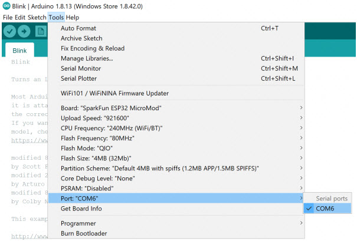The image size is (357, 241).
Task: Open WiFi101 / WiFiNINA Firmware Updater
Action: [114, 93]
